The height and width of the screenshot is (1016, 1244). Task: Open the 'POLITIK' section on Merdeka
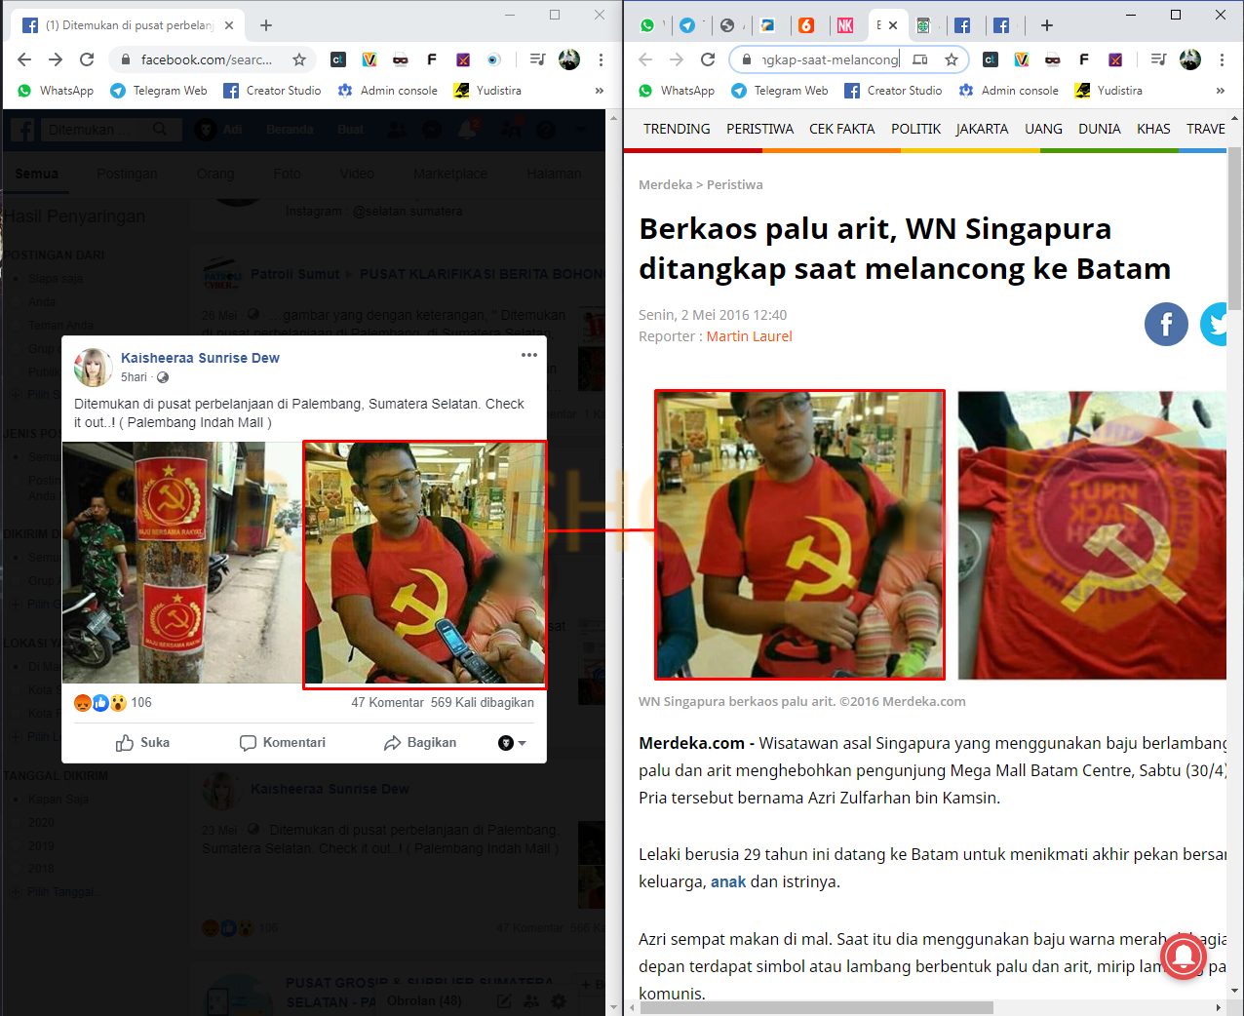click(916, 129)
